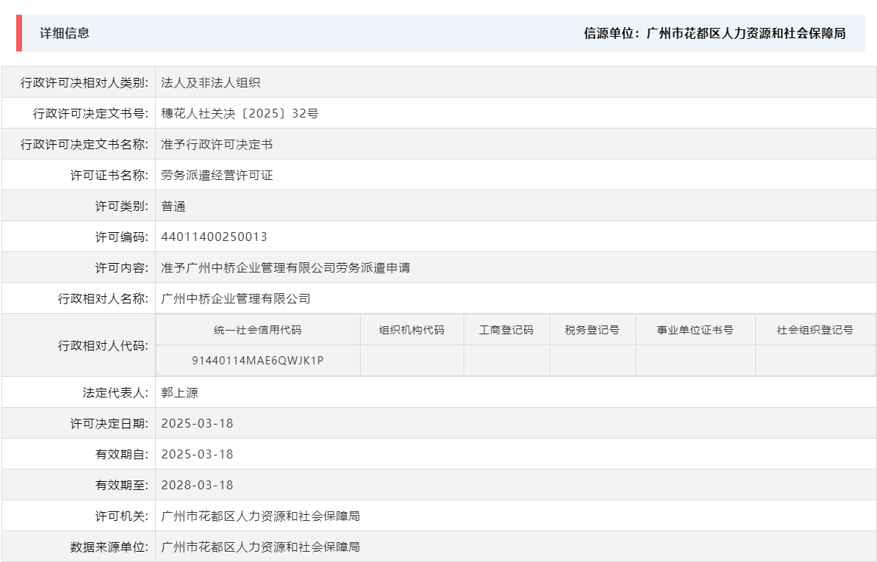Click the 税务登记号 column header
This screenshot has height=562, width=877.
pyautogui.click(x=591, y=329)
